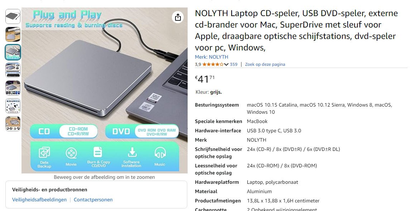This screenshot has height=211, width=410.
Task: Select the fifth product thumbnail
Action: 13,88
